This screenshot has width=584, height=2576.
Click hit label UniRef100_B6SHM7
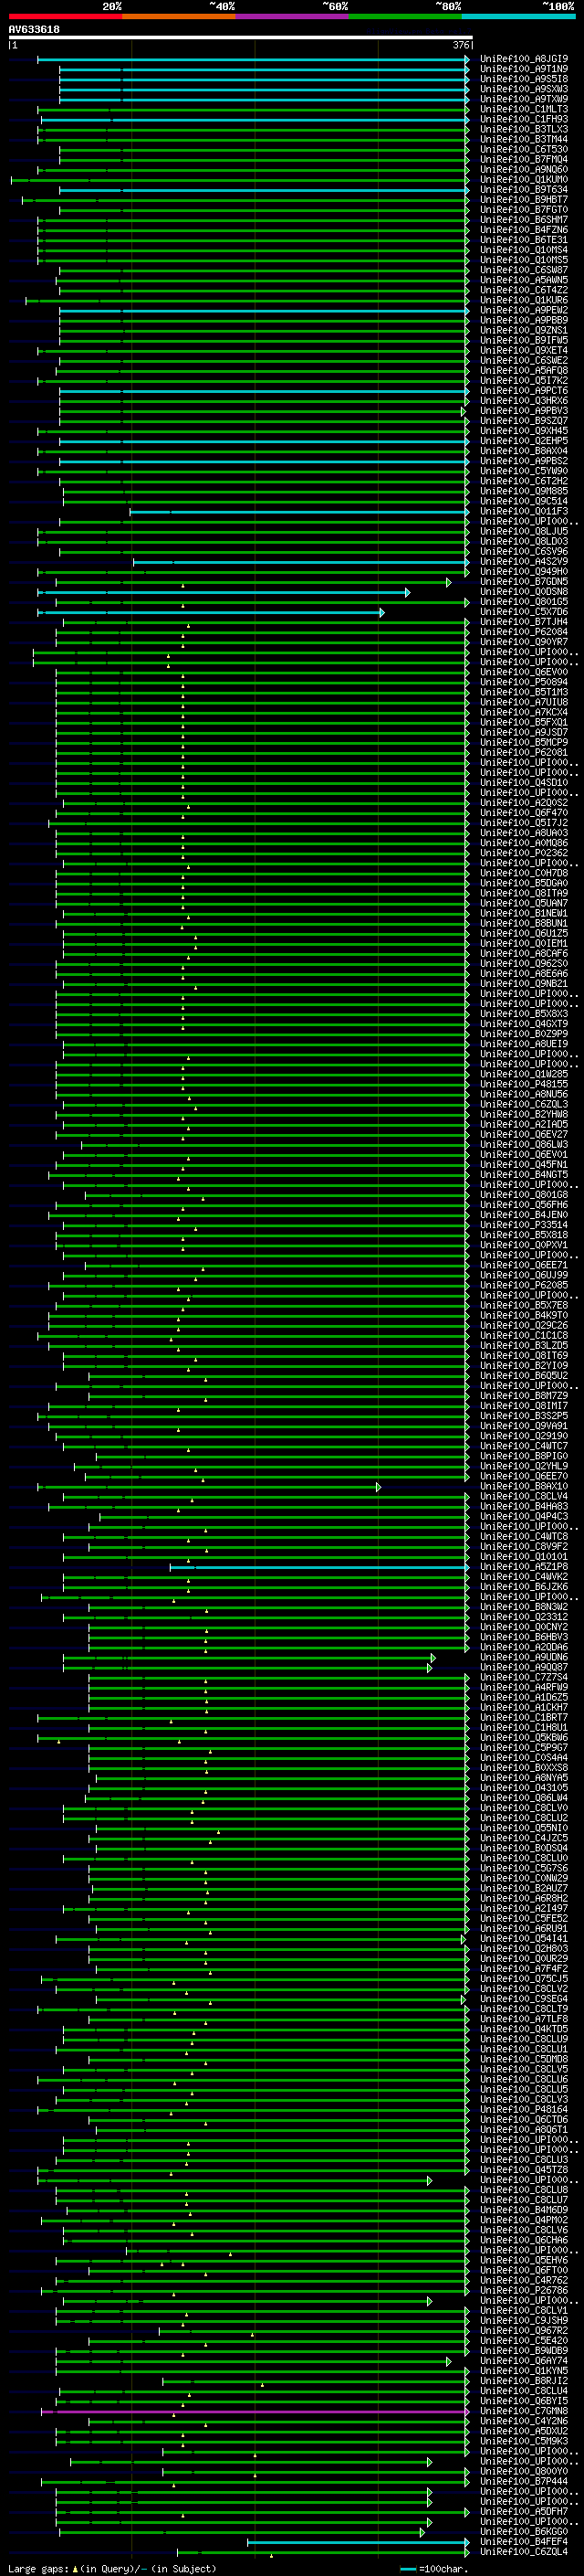pyautogui.click(x=524, y=220)
